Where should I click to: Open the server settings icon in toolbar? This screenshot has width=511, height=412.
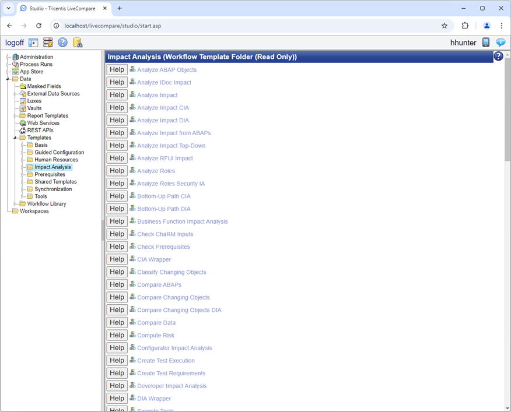(48, 43)
